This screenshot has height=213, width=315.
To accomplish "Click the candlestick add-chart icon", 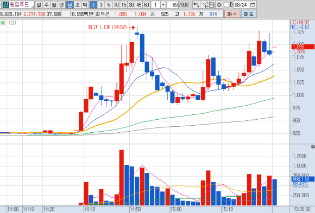I will tap(196, 5).
